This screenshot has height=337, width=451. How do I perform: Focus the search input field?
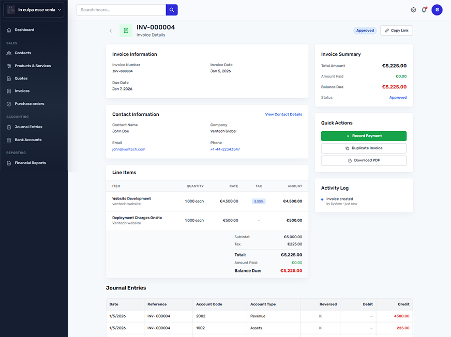(121, 10)
